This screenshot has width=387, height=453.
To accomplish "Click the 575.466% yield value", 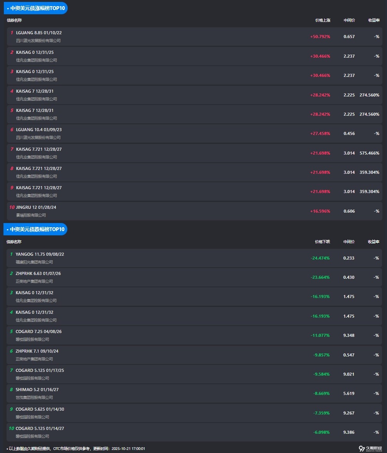I will coord(369,153).
